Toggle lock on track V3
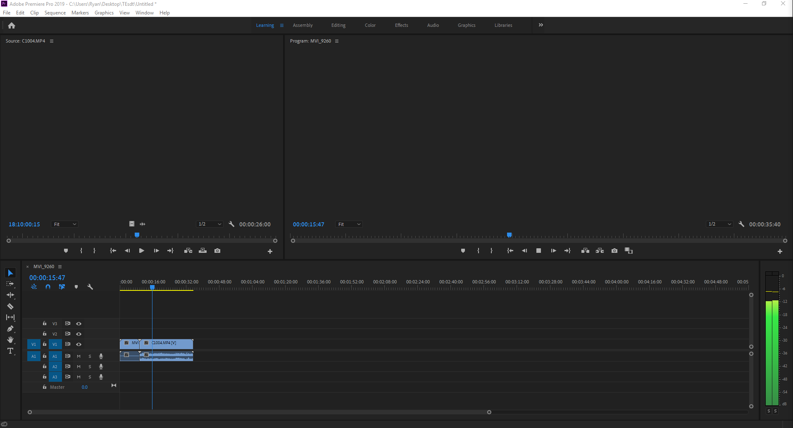Image resolution: width=793 pixels, height=428 pixels. (45, 323)
